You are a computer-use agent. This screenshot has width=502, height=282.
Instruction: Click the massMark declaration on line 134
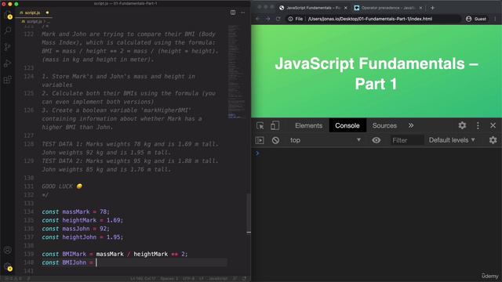pyautogui.click(x=76, y=211)
